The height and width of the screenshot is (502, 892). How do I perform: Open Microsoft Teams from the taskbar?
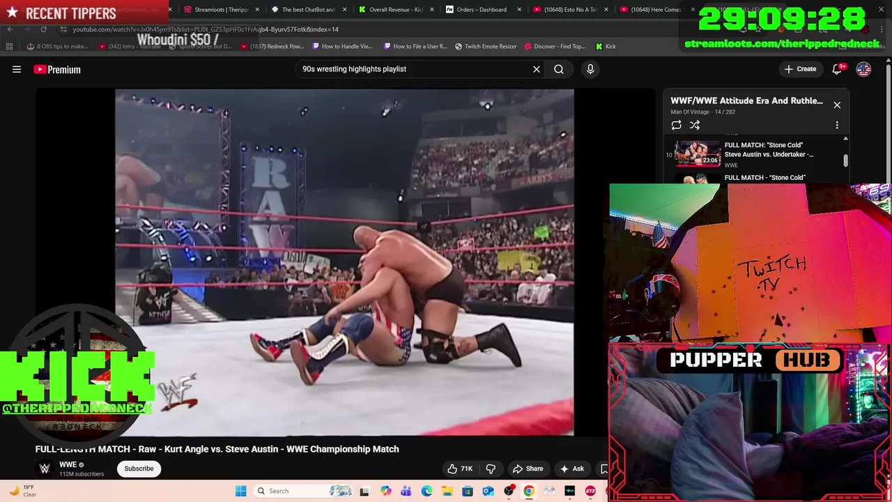[x=406, y=491]
